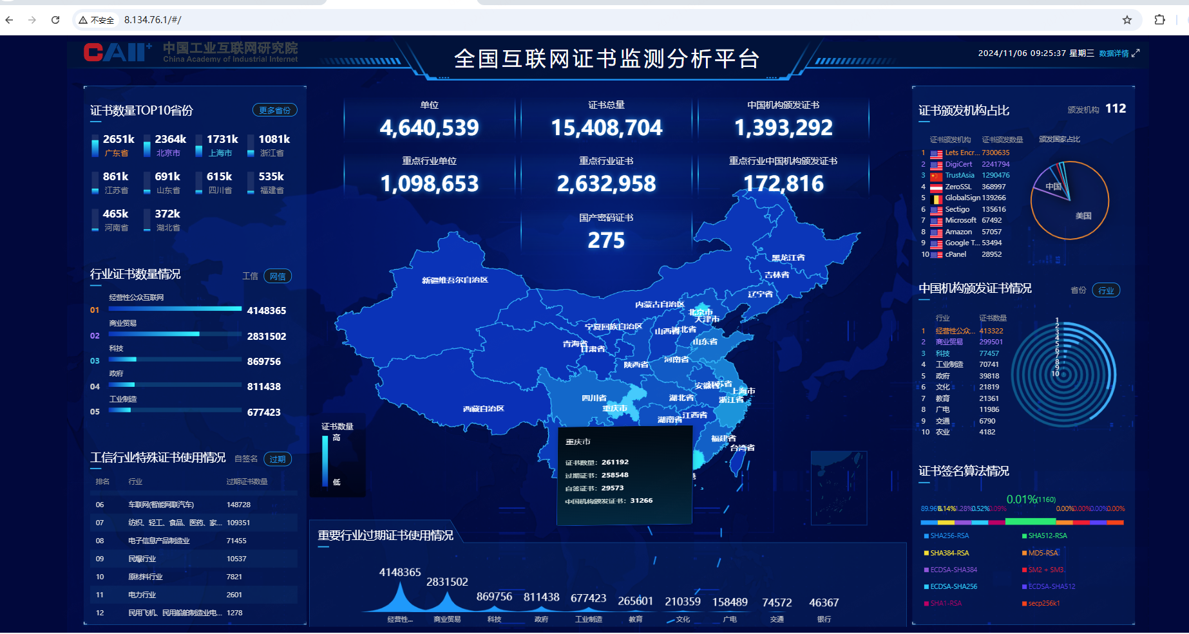Open 数据详情 link in the header
Viewport: 1189px width, 634px height.
(1114, 54)
